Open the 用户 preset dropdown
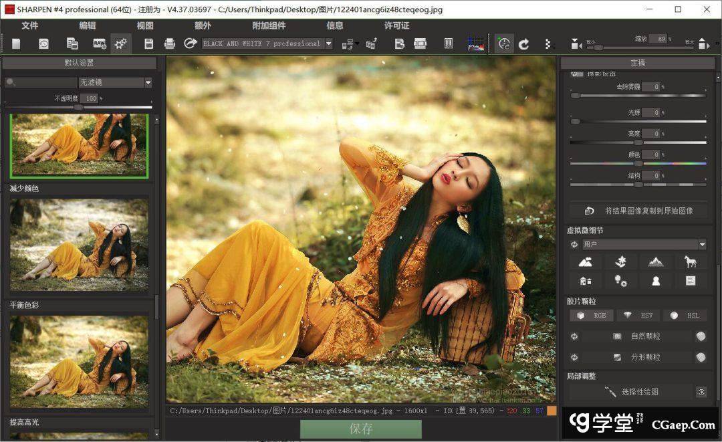722x442 pixels. pyautogui.click(x=702, y=245)
